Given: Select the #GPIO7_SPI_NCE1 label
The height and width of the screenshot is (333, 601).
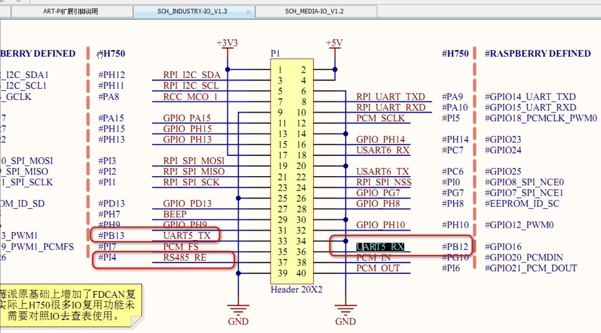Looking at the screenshot, I should coord(524,193).
